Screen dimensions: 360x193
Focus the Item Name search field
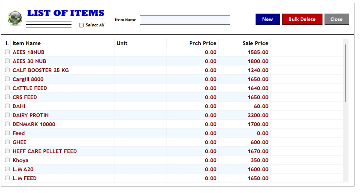pos(185,20)
